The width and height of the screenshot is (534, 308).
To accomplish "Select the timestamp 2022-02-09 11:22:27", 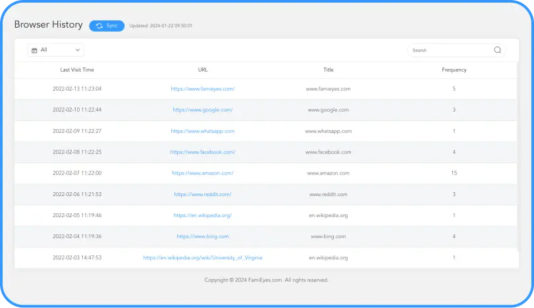I will pos(77,131).
